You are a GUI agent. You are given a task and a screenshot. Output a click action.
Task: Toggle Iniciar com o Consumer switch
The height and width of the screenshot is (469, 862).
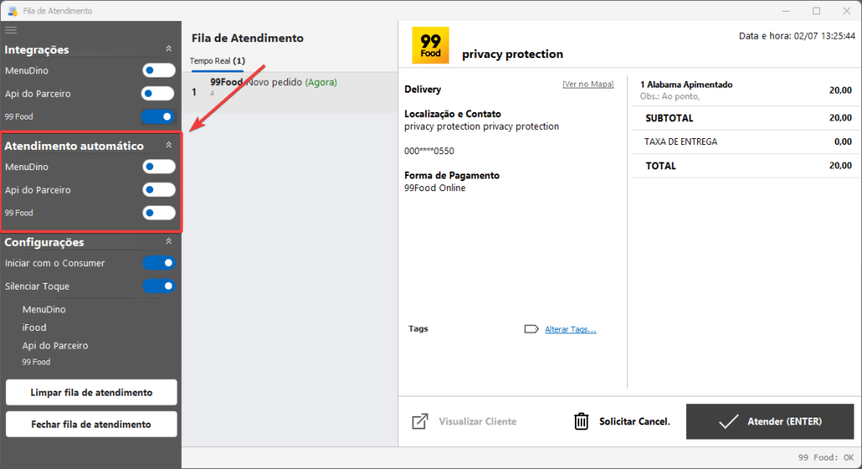tap(158, 264)
